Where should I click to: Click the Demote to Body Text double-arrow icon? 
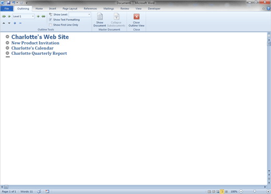43,16
